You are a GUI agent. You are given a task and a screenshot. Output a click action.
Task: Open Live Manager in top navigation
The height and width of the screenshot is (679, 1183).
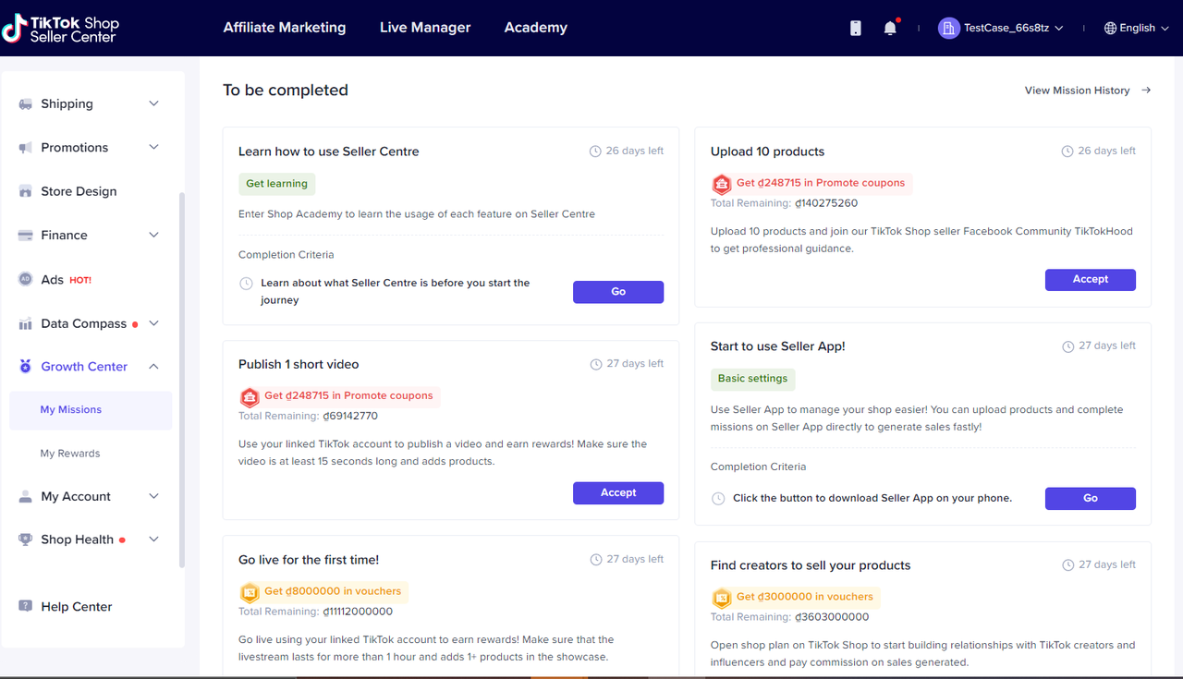point(425,28)
